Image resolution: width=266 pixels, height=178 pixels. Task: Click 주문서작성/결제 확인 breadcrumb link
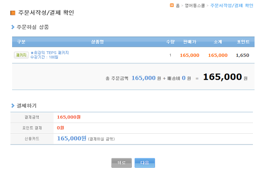click(x=232, y=6)
